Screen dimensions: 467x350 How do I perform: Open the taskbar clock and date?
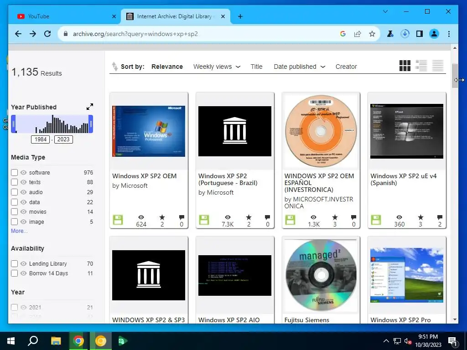tap(428, 341)
